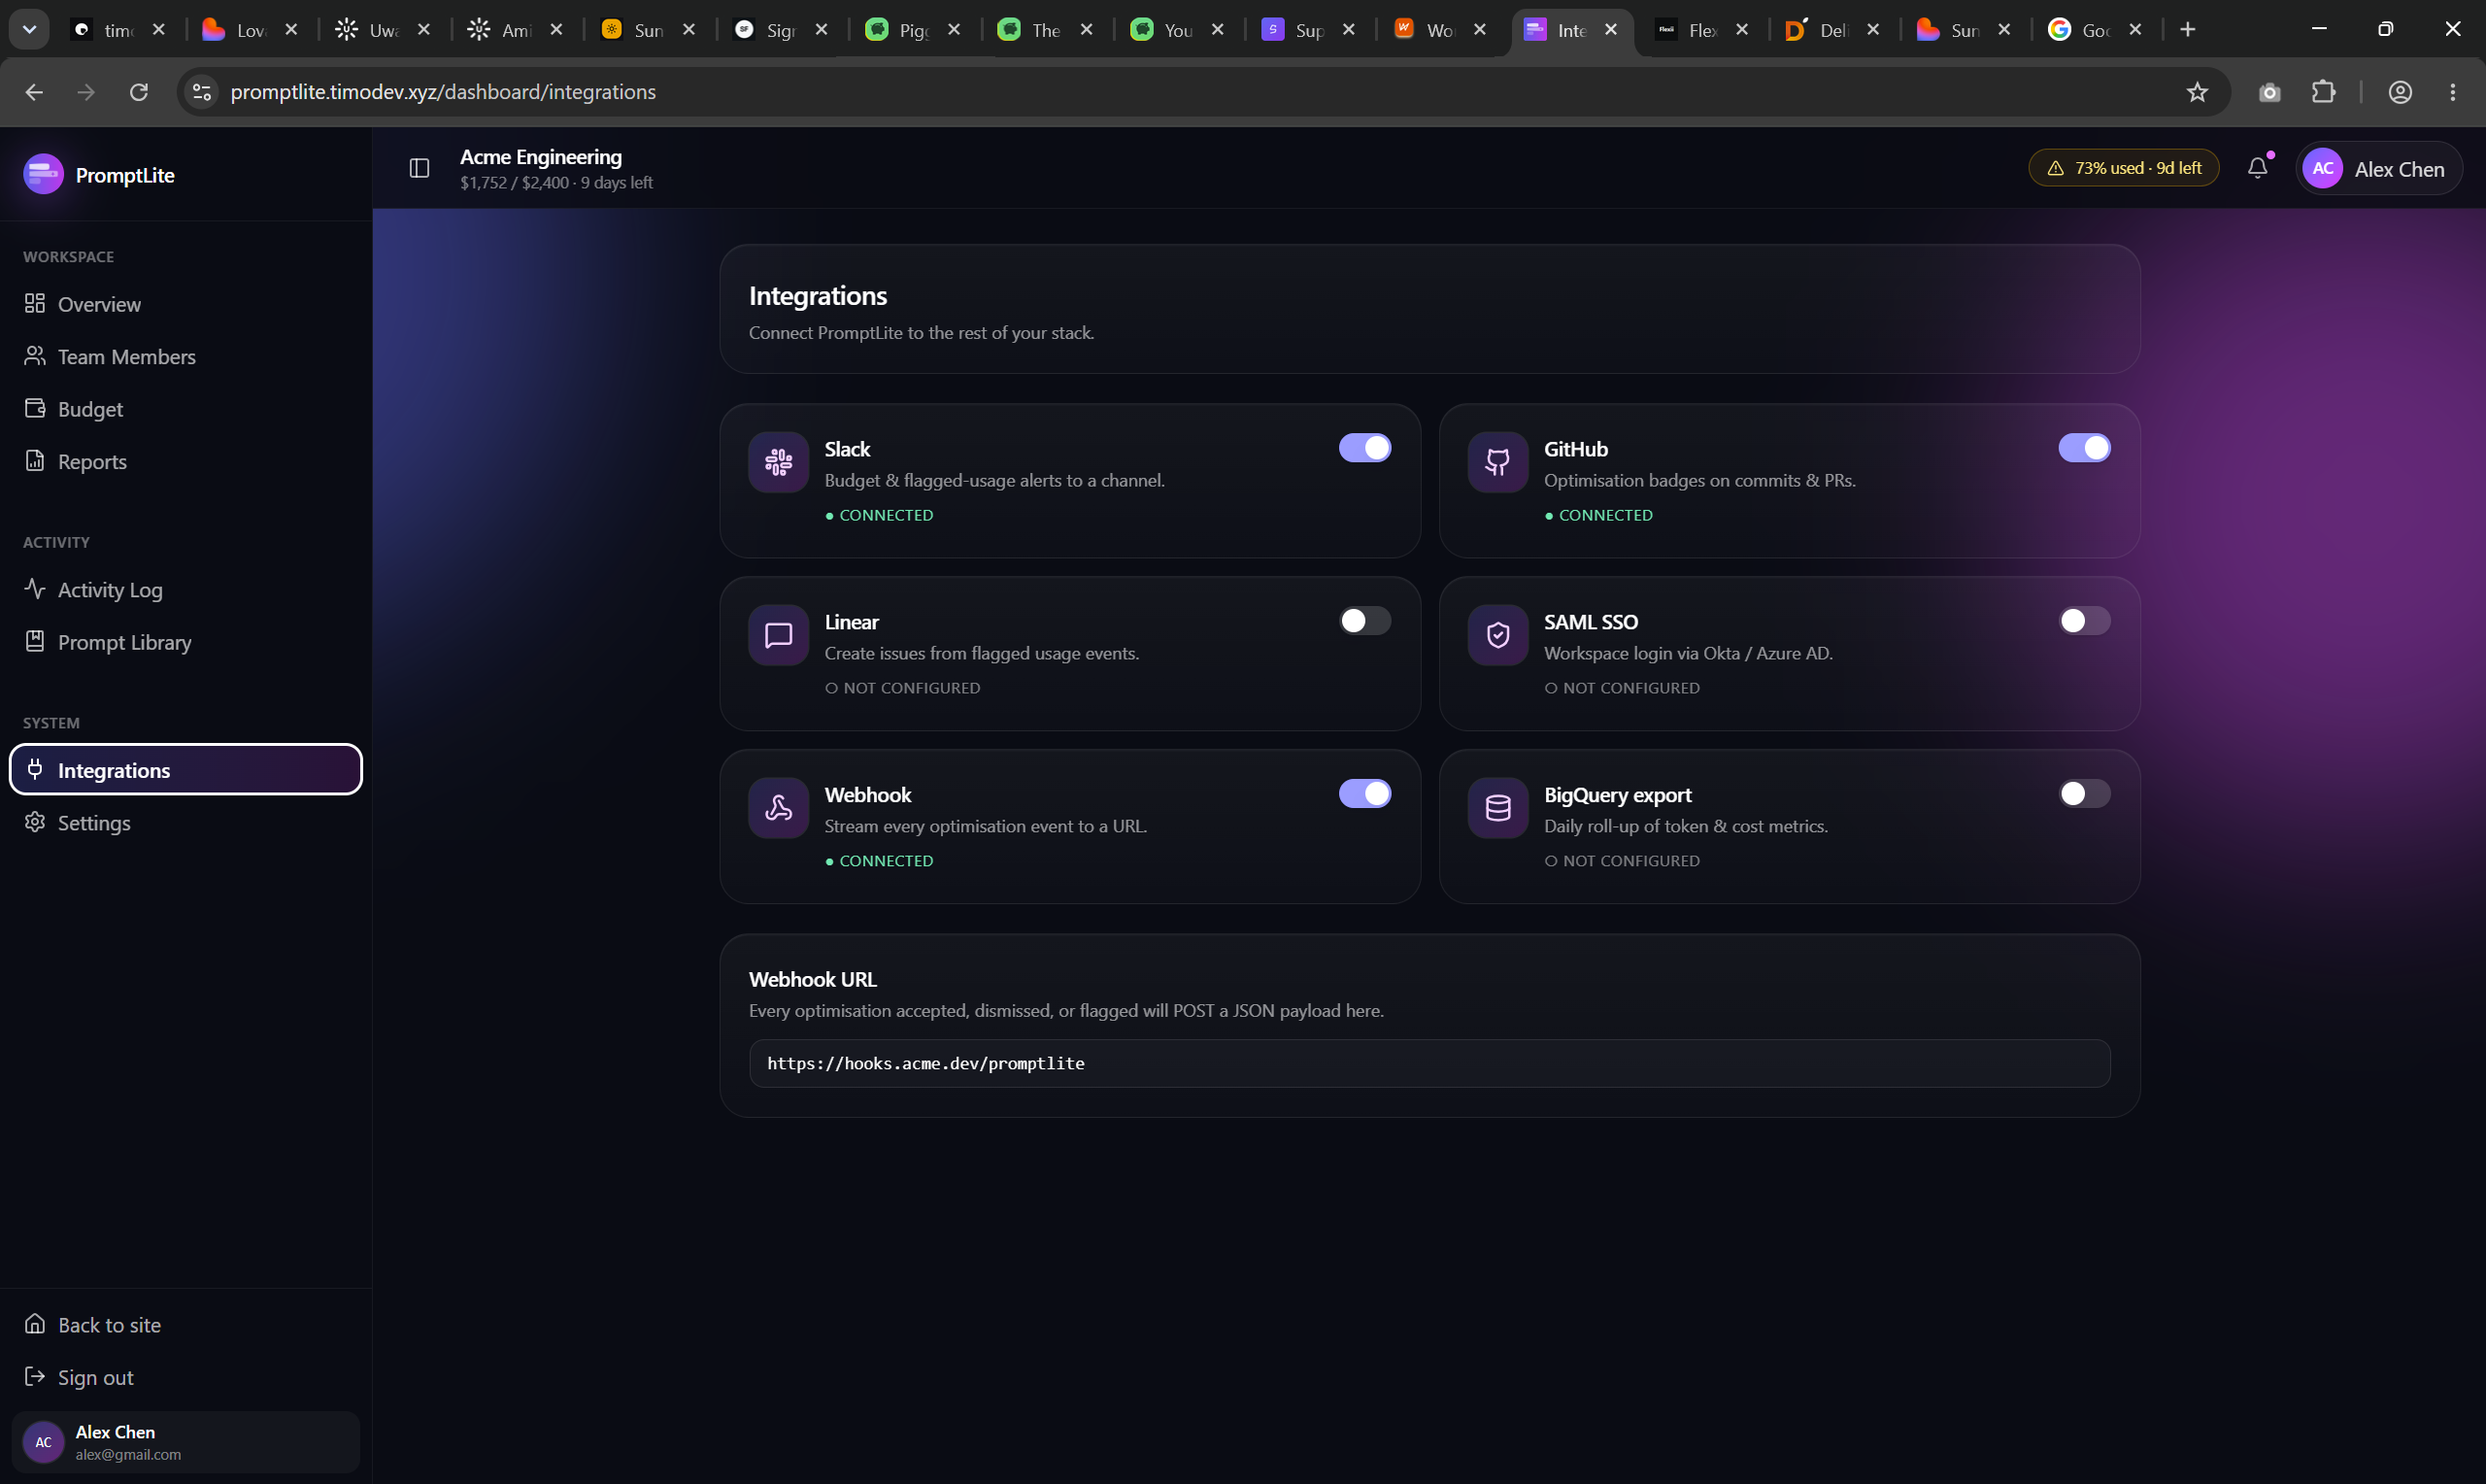Viewport: 2486px width, 1484px height.
Task: Click the site information icon in address bar
Action: [202, 92]
